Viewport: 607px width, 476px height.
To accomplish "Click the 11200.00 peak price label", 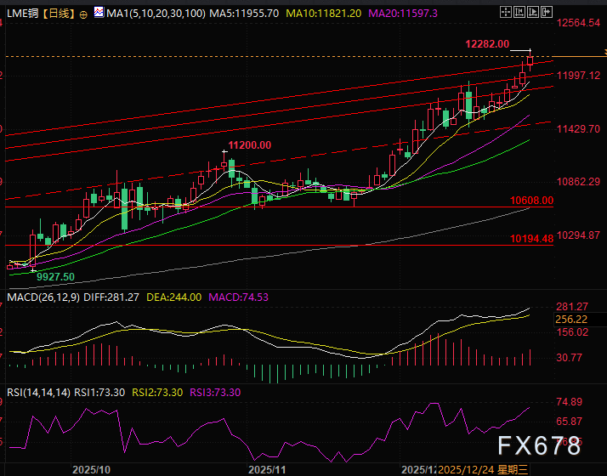I will [249, 145].
